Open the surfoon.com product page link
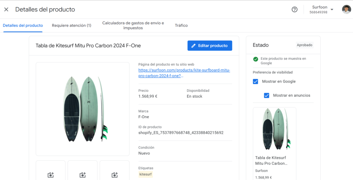 [184, 73]
